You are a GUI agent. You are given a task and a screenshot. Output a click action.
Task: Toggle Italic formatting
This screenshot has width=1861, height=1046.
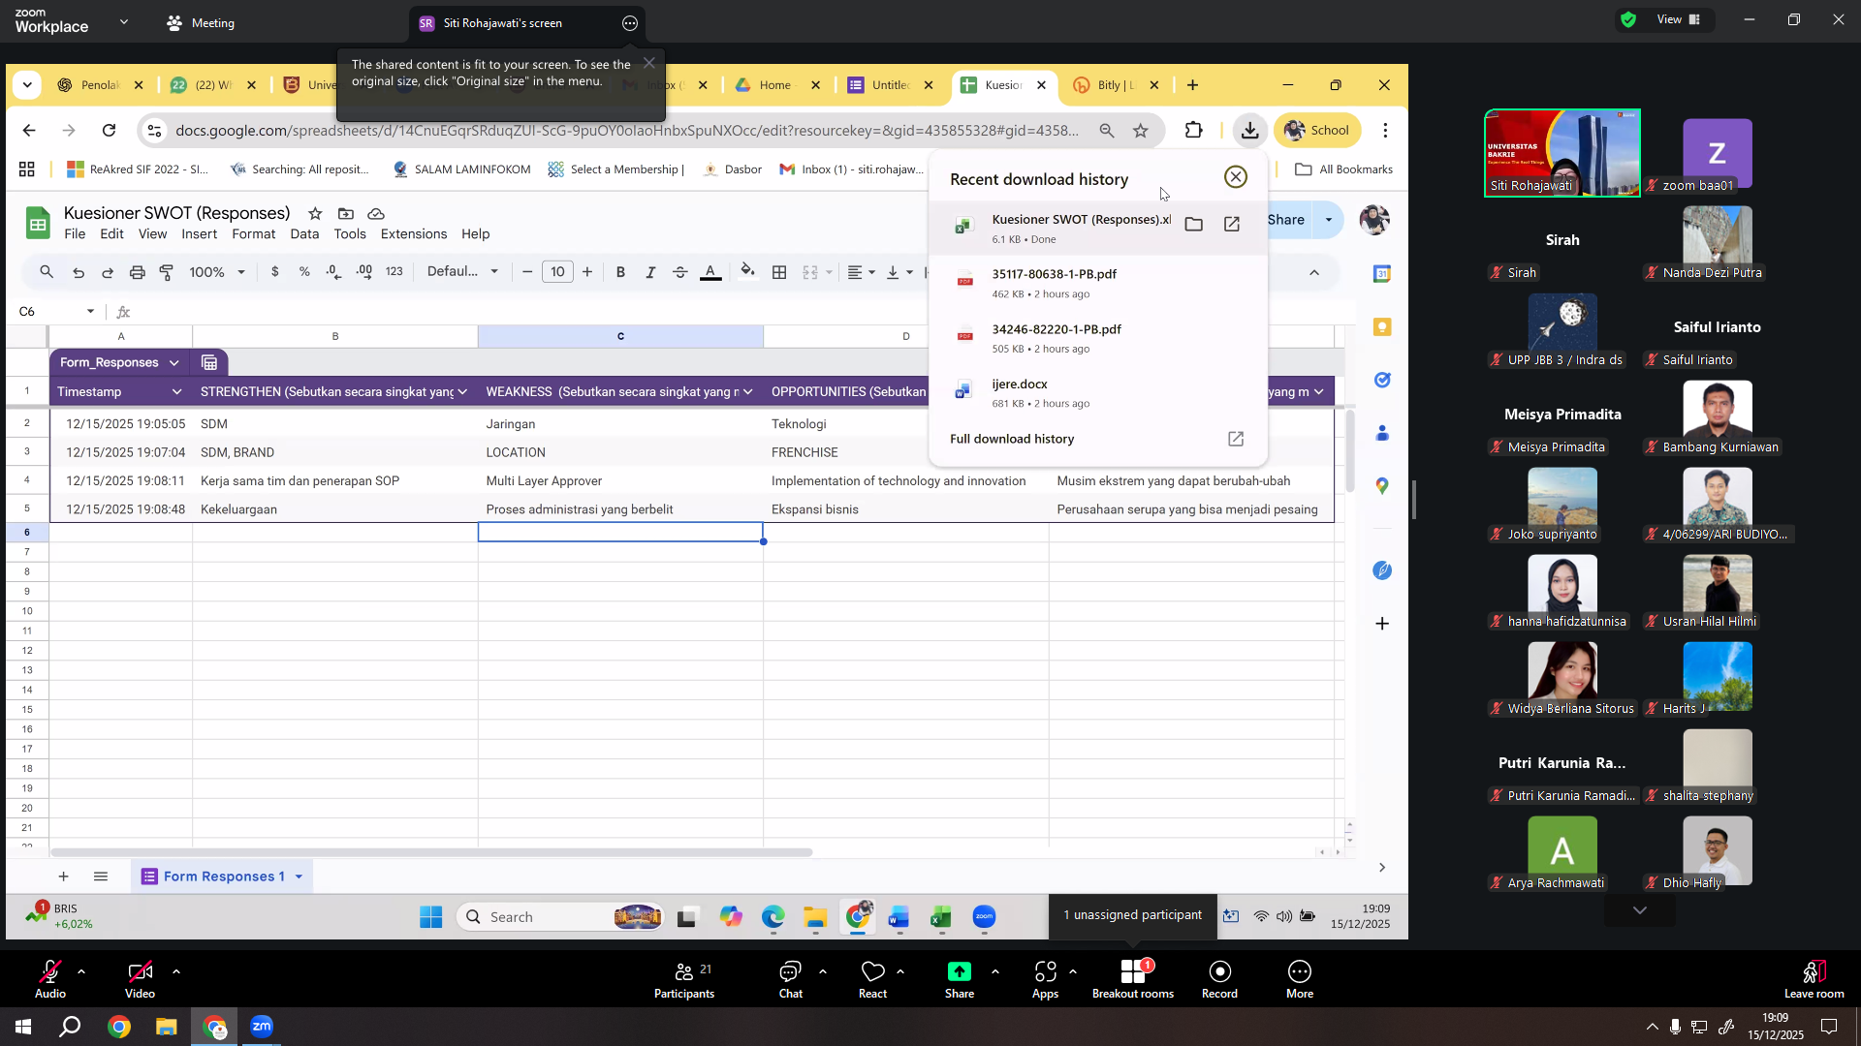point(650,272)
